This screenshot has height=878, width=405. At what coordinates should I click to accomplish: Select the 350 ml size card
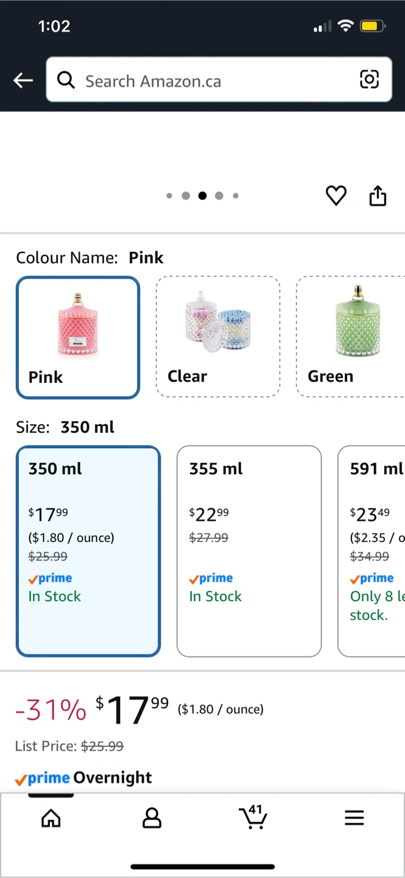88,551
